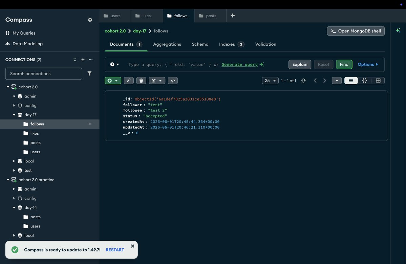Switch to posts tab
This screenshot has width=406, height=264.
pyautogui.click(x=211, y=16)
